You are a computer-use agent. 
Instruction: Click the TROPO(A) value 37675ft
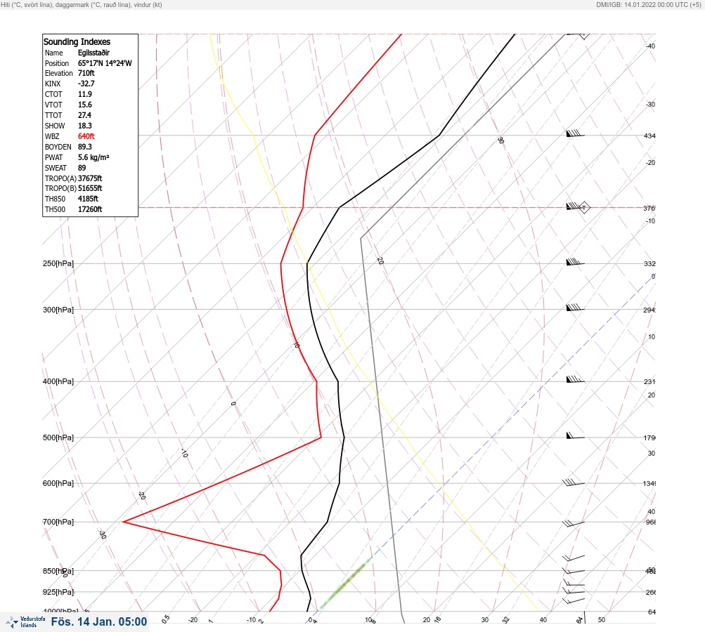(x=90, y=178)
